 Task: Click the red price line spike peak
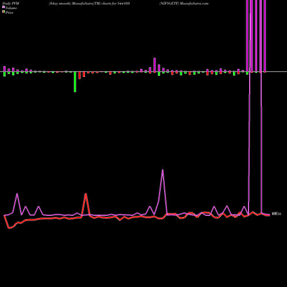86,193
